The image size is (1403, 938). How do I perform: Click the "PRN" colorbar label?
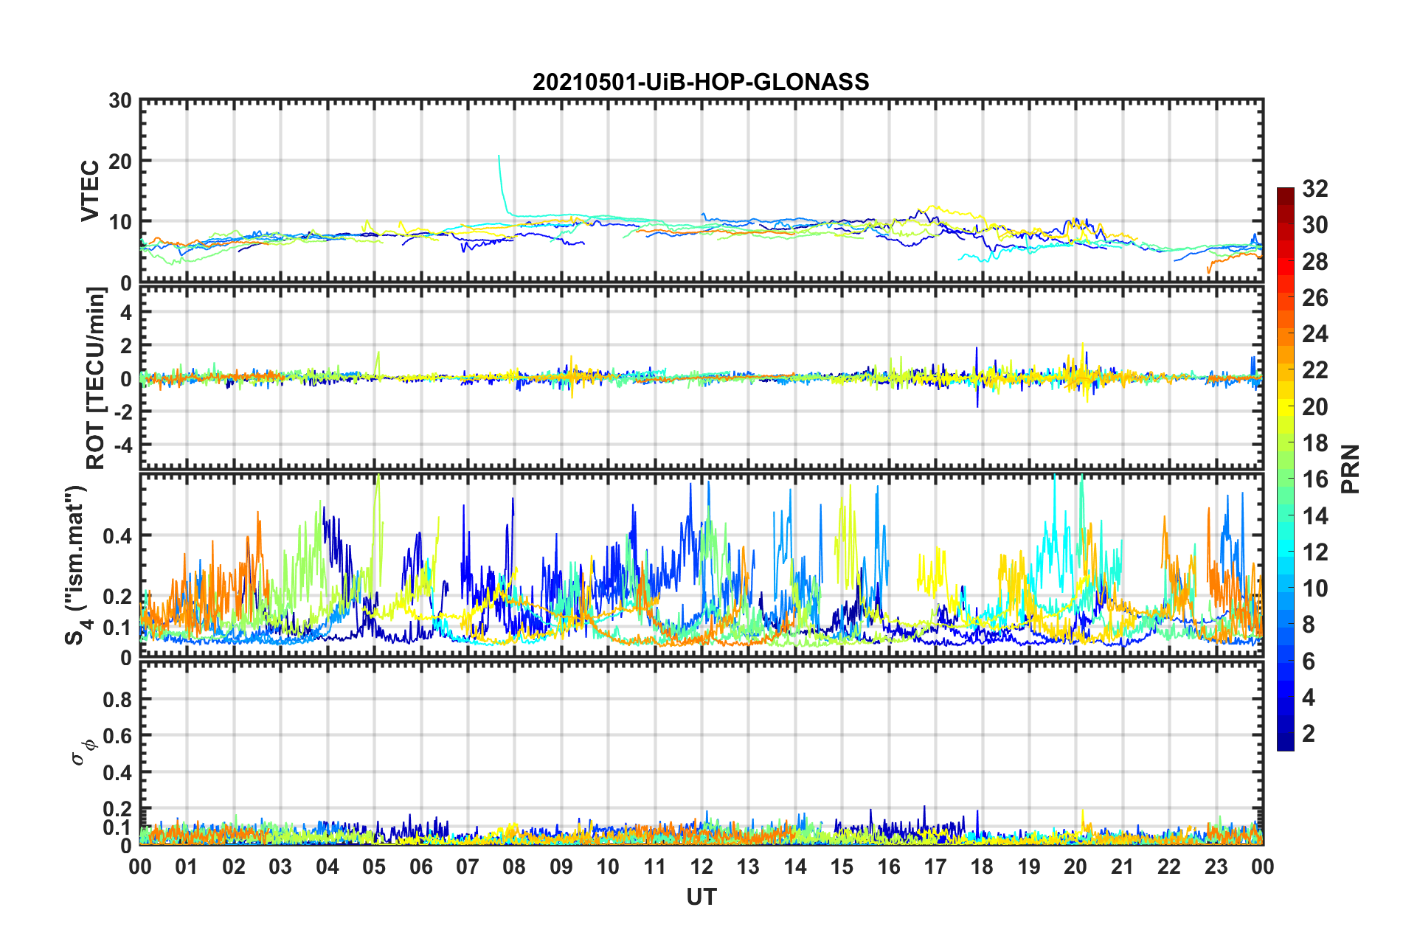pos(1351,469)
